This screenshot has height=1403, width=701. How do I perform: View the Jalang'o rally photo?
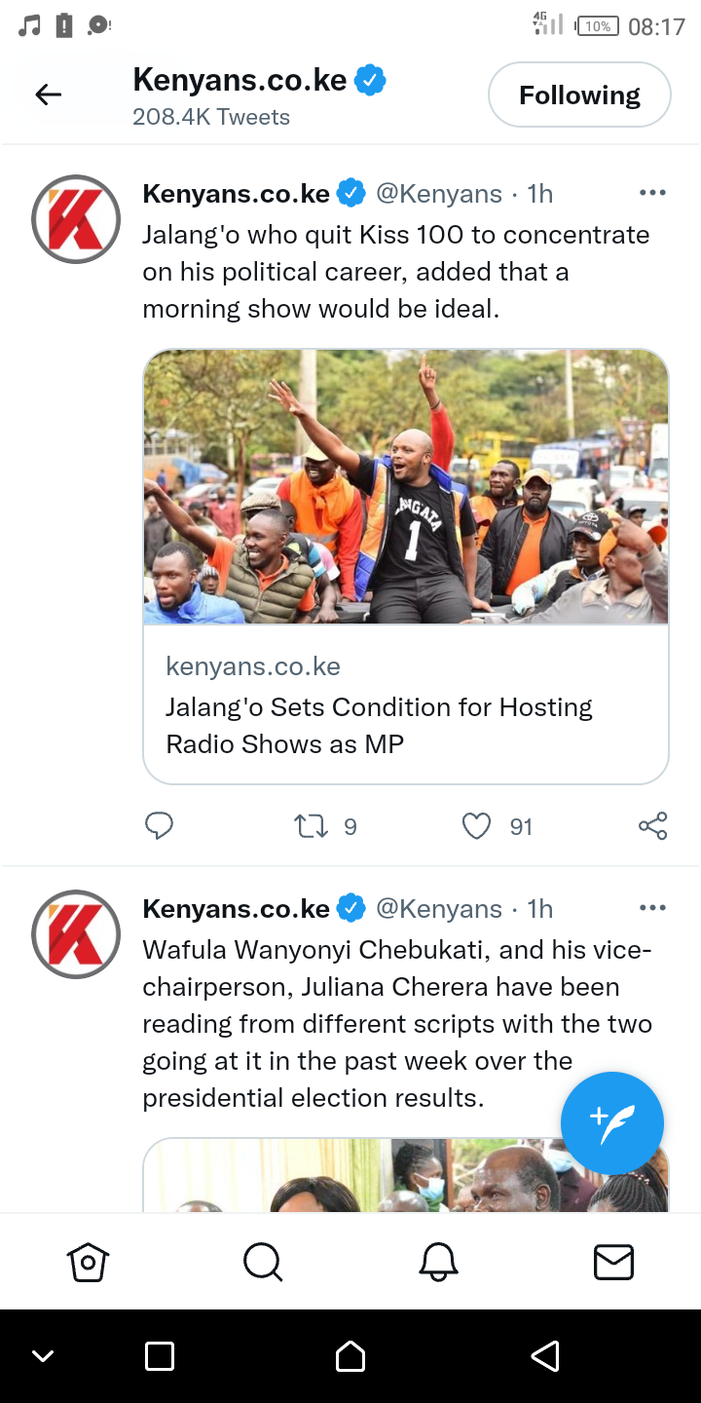[x=406, y=487]
